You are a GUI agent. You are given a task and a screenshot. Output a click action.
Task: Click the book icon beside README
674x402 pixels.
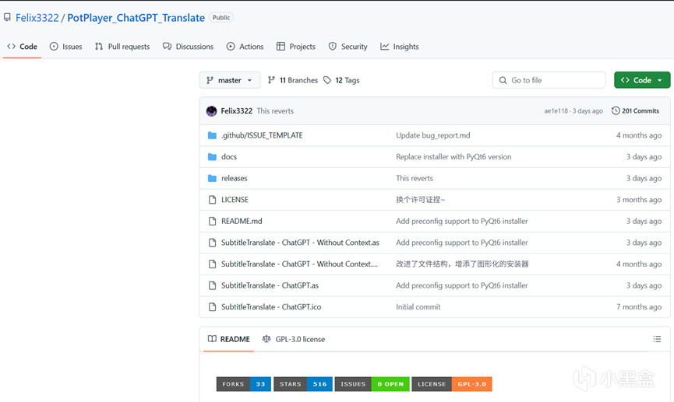[x=212, y=339]
